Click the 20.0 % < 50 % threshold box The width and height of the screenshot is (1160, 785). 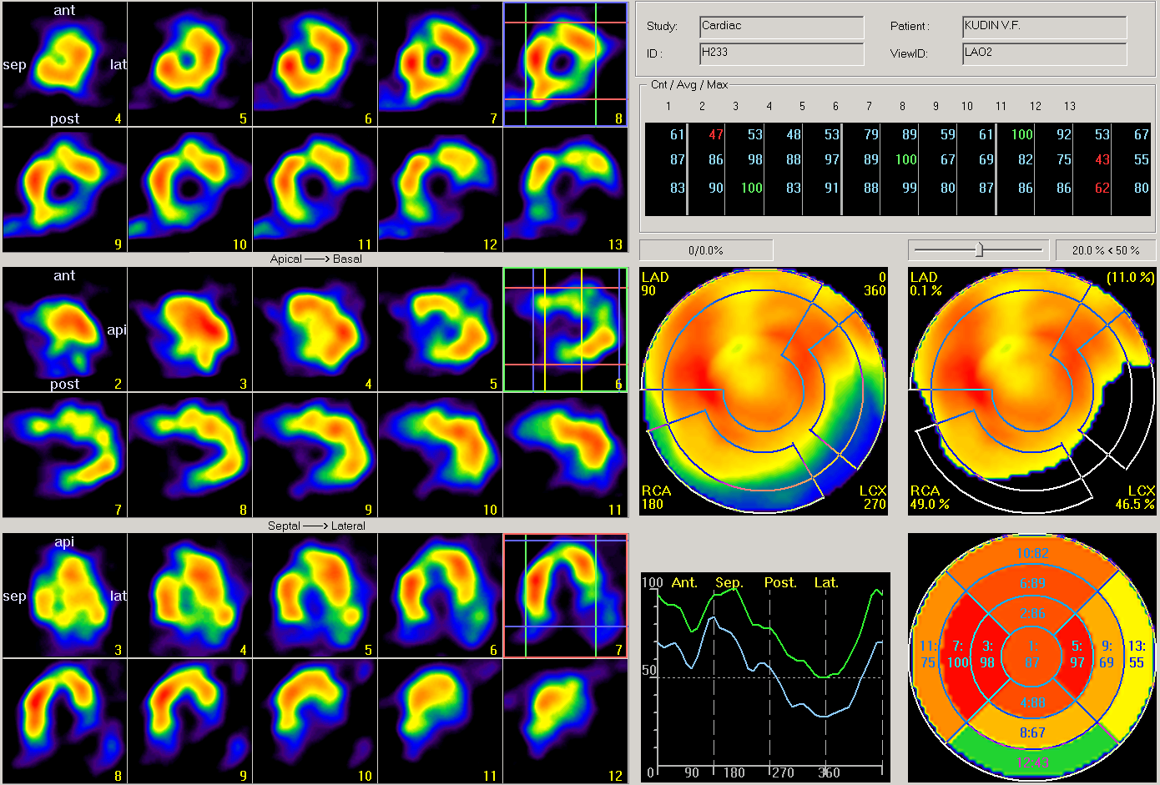(1105, 250)
